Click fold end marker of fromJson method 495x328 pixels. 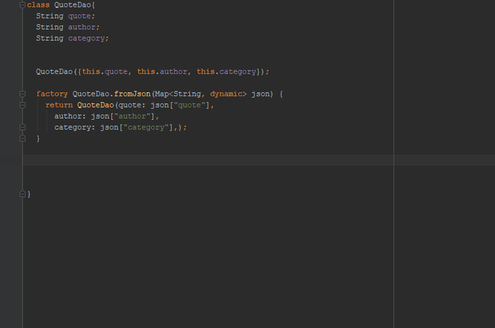coord(22,138)
